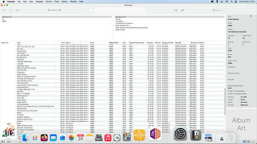The width and height of the screenshot is (257, 144).
Task: Sort by the Title column header
Action: click(x=36, y=43)
